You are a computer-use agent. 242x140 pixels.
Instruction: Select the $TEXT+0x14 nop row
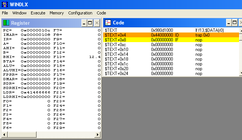click(171, 54)
